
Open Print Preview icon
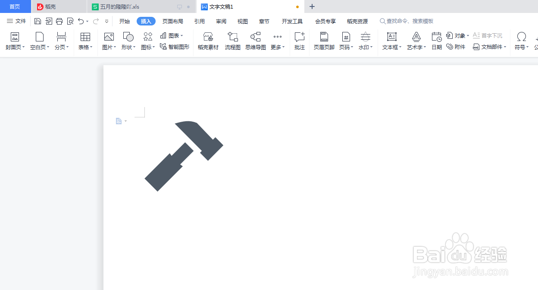(70, 21)
